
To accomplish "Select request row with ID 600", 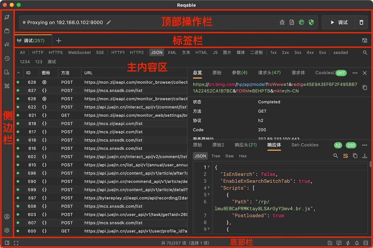I will pos(101,231).
